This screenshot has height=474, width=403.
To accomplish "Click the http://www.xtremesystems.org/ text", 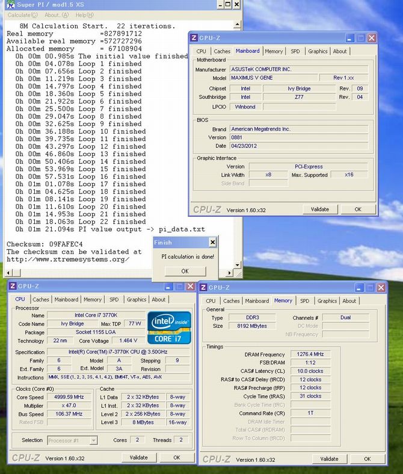I will coord(68,260).
